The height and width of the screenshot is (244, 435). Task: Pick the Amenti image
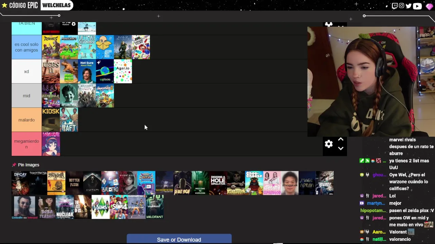coord(92,183)
